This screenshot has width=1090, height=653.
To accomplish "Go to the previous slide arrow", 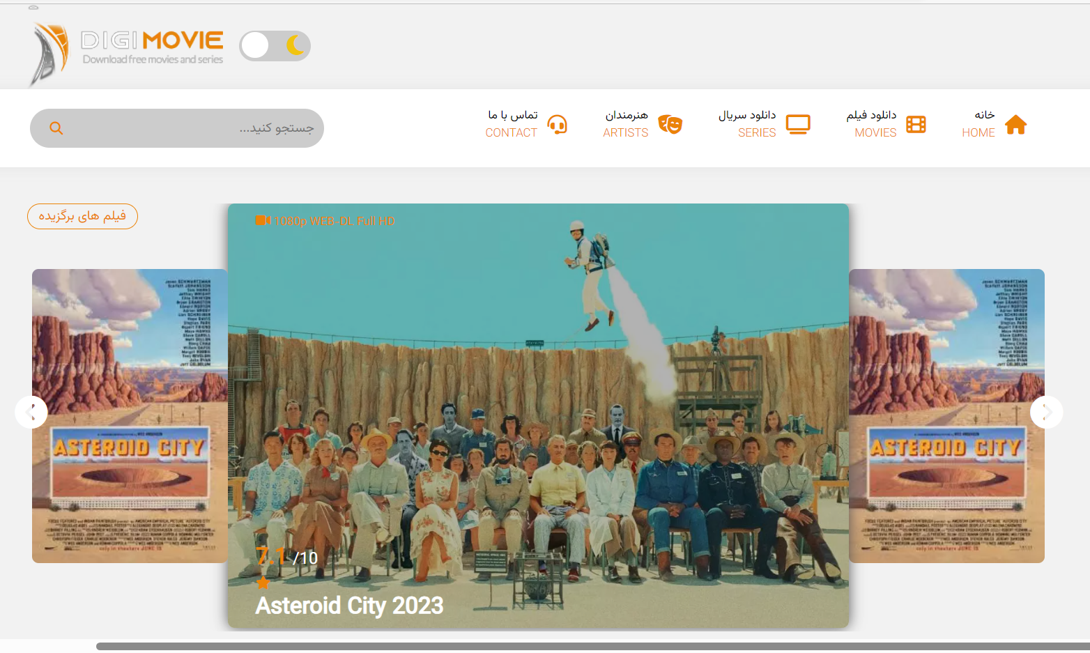I will click(x=31, y=413).
